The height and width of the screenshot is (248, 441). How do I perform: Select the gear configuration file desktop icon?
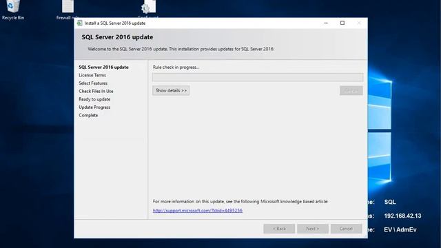[148, 9]
